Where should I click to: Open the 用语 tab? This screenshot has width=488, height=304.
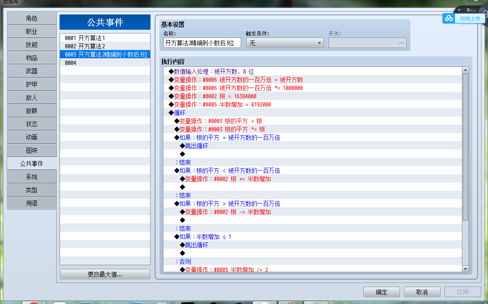point(32,203)
